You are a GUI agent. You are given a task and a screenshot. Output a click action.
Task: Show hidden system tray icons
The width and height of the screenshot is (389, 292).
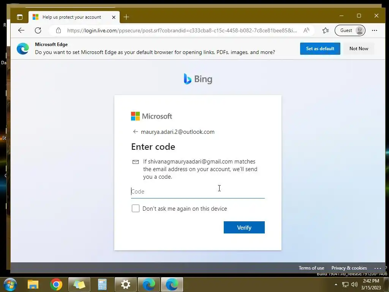336,284
